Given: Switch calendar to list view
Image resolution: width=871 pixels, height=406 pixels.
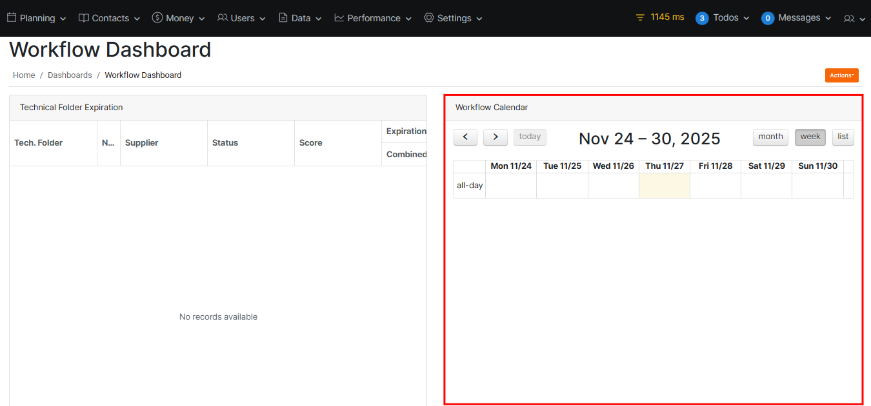Looking at the screenshot, I should [x=843, y=137].
